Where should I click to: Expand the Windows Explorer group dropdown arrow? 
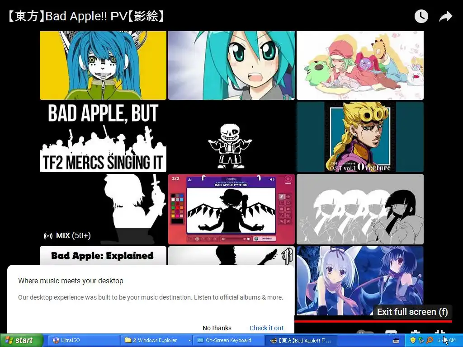(x=189, y=340)
